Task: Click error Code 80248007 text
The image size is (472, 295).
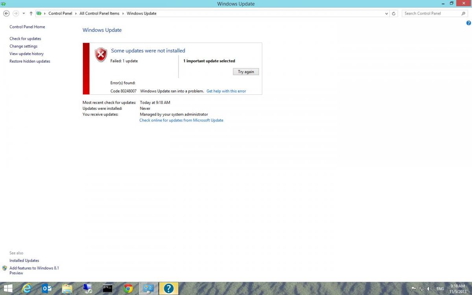Action: click(x=124, y=91)
